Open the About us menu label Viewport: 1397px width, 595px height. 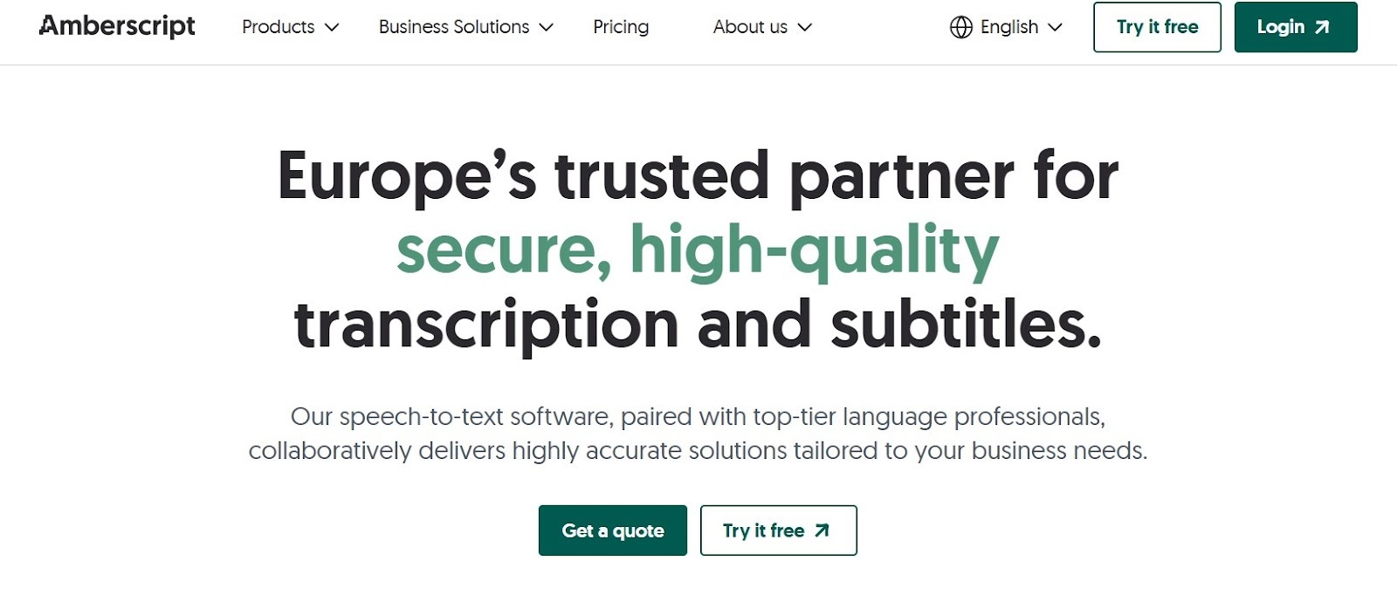pyautogui.click(x=750, y=27)
